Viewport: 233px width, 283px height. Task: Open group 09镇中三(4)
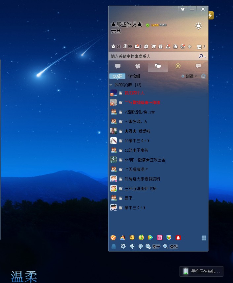pyautogui.click(x=158, y=141)
